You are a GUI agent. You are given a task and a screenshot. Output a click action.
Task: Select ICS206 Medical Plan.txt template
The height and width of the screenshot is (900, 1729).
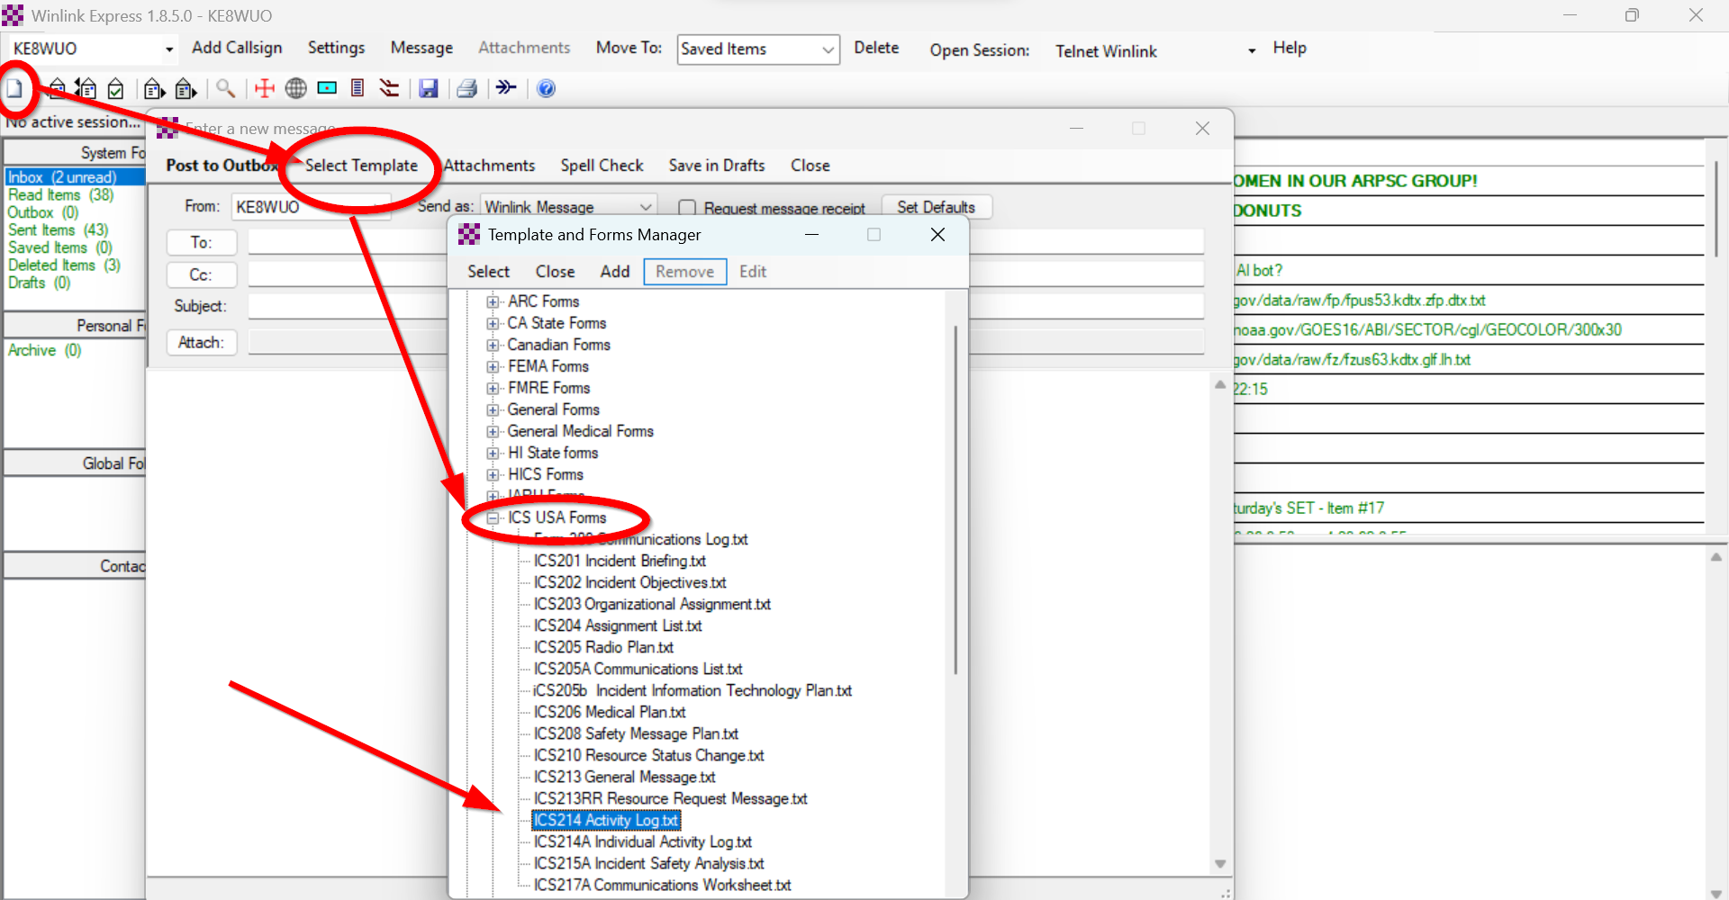[x=610, y=712]
